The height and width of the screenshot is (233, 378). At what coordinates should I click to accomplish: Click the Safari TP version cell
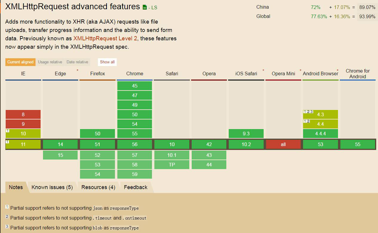pos(172,165)
